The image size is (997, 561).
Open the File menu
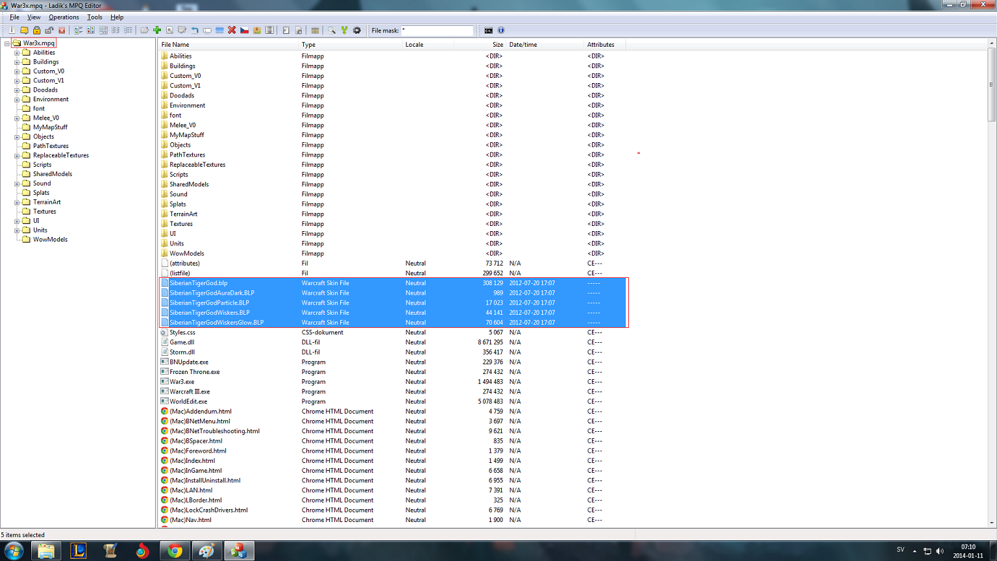tap(14, 17)
